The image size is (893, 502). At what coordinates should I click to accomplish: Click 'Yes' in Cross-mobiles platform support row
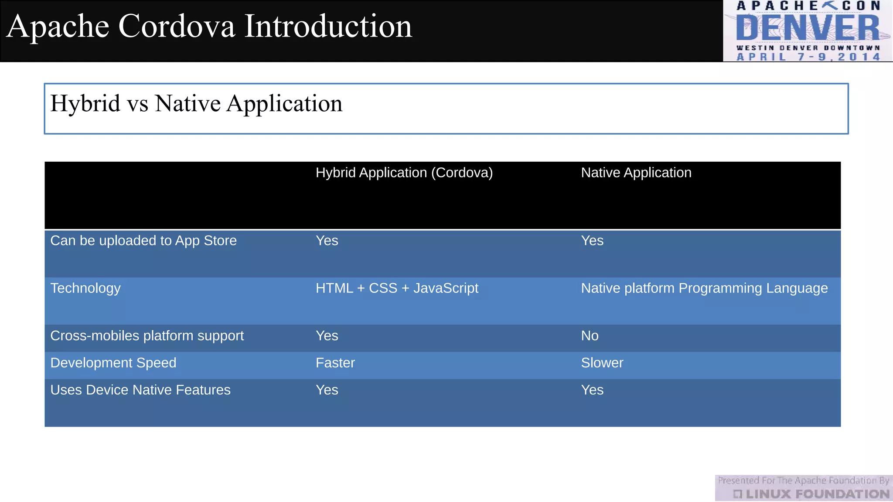(327, 336)
